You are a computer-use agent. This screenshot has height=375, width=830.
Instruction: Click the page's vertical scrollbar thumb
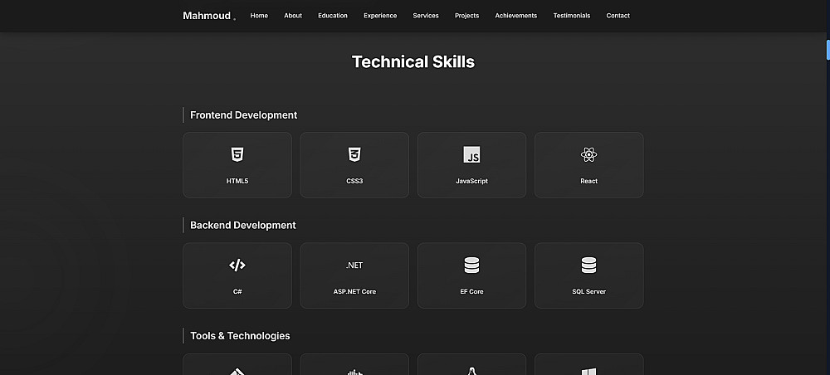coord(828,49)
